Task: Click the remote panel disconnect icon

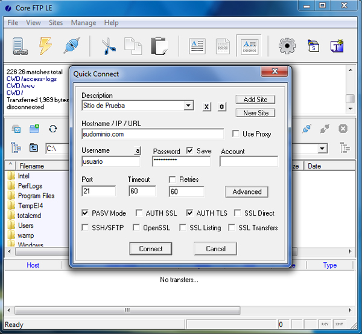Action: pos(325,129)
